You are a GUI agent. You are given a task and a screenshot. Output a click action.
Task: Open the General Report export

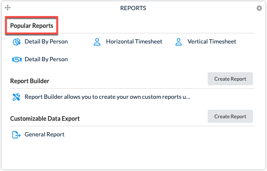[44, 135]
